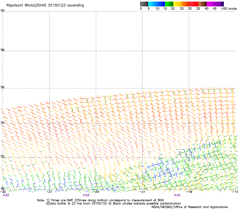Click the note line 'Times are GMT'
This screenshot has height=209, width=238.
pos(62,200)
